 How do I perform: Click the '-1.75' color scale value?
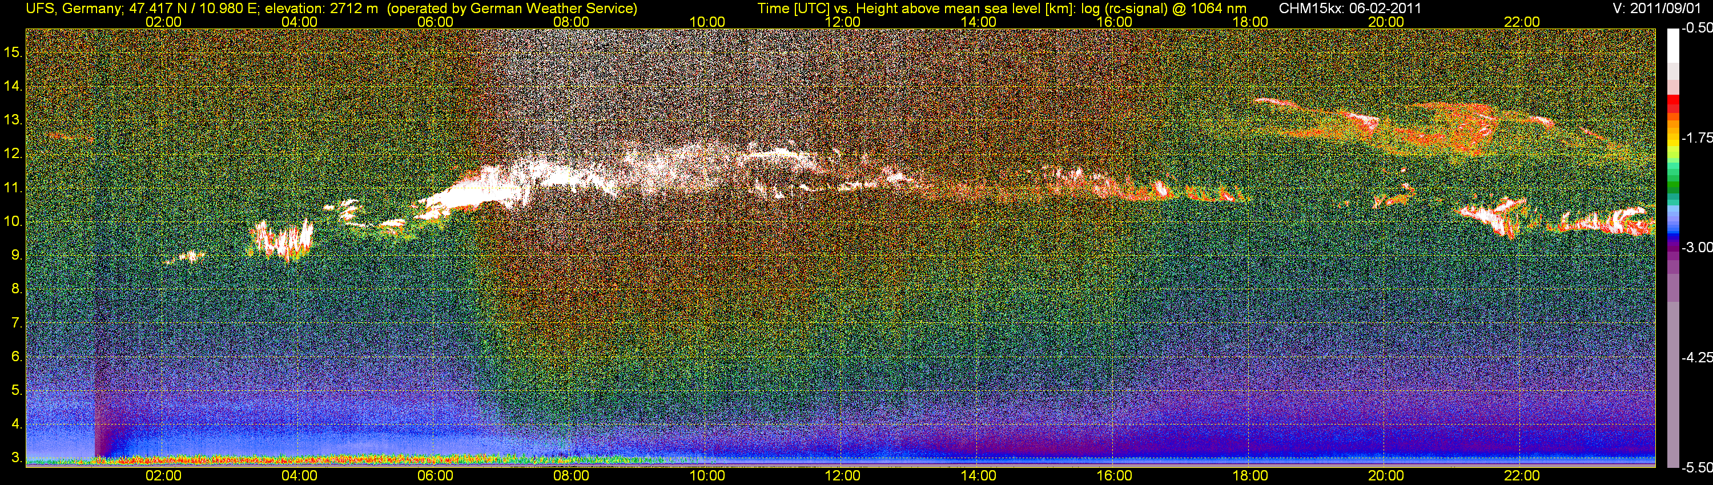(1696, 138)
